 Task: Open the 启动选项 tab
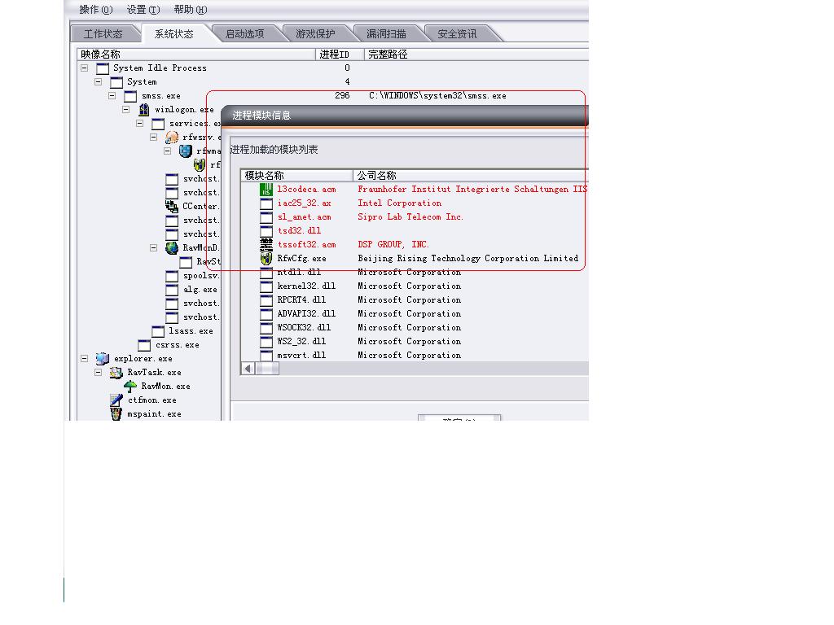coord(244,34)
